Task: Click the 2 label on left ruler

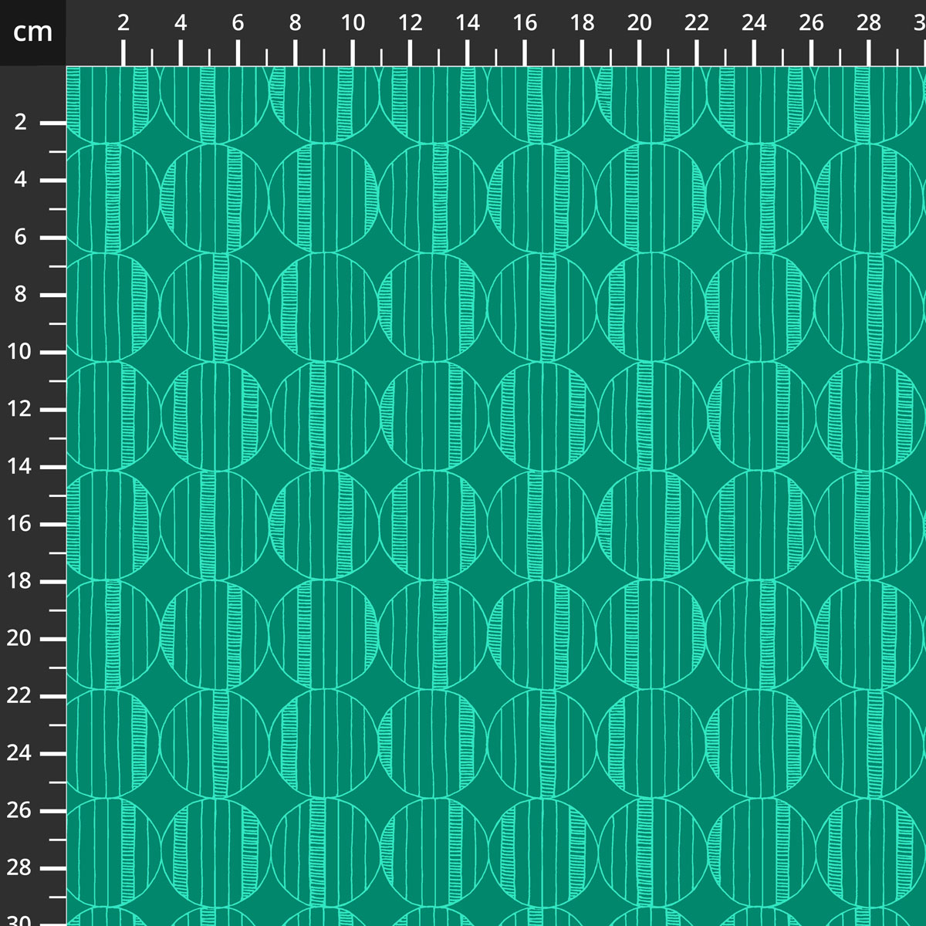Action: pos(20,123)
